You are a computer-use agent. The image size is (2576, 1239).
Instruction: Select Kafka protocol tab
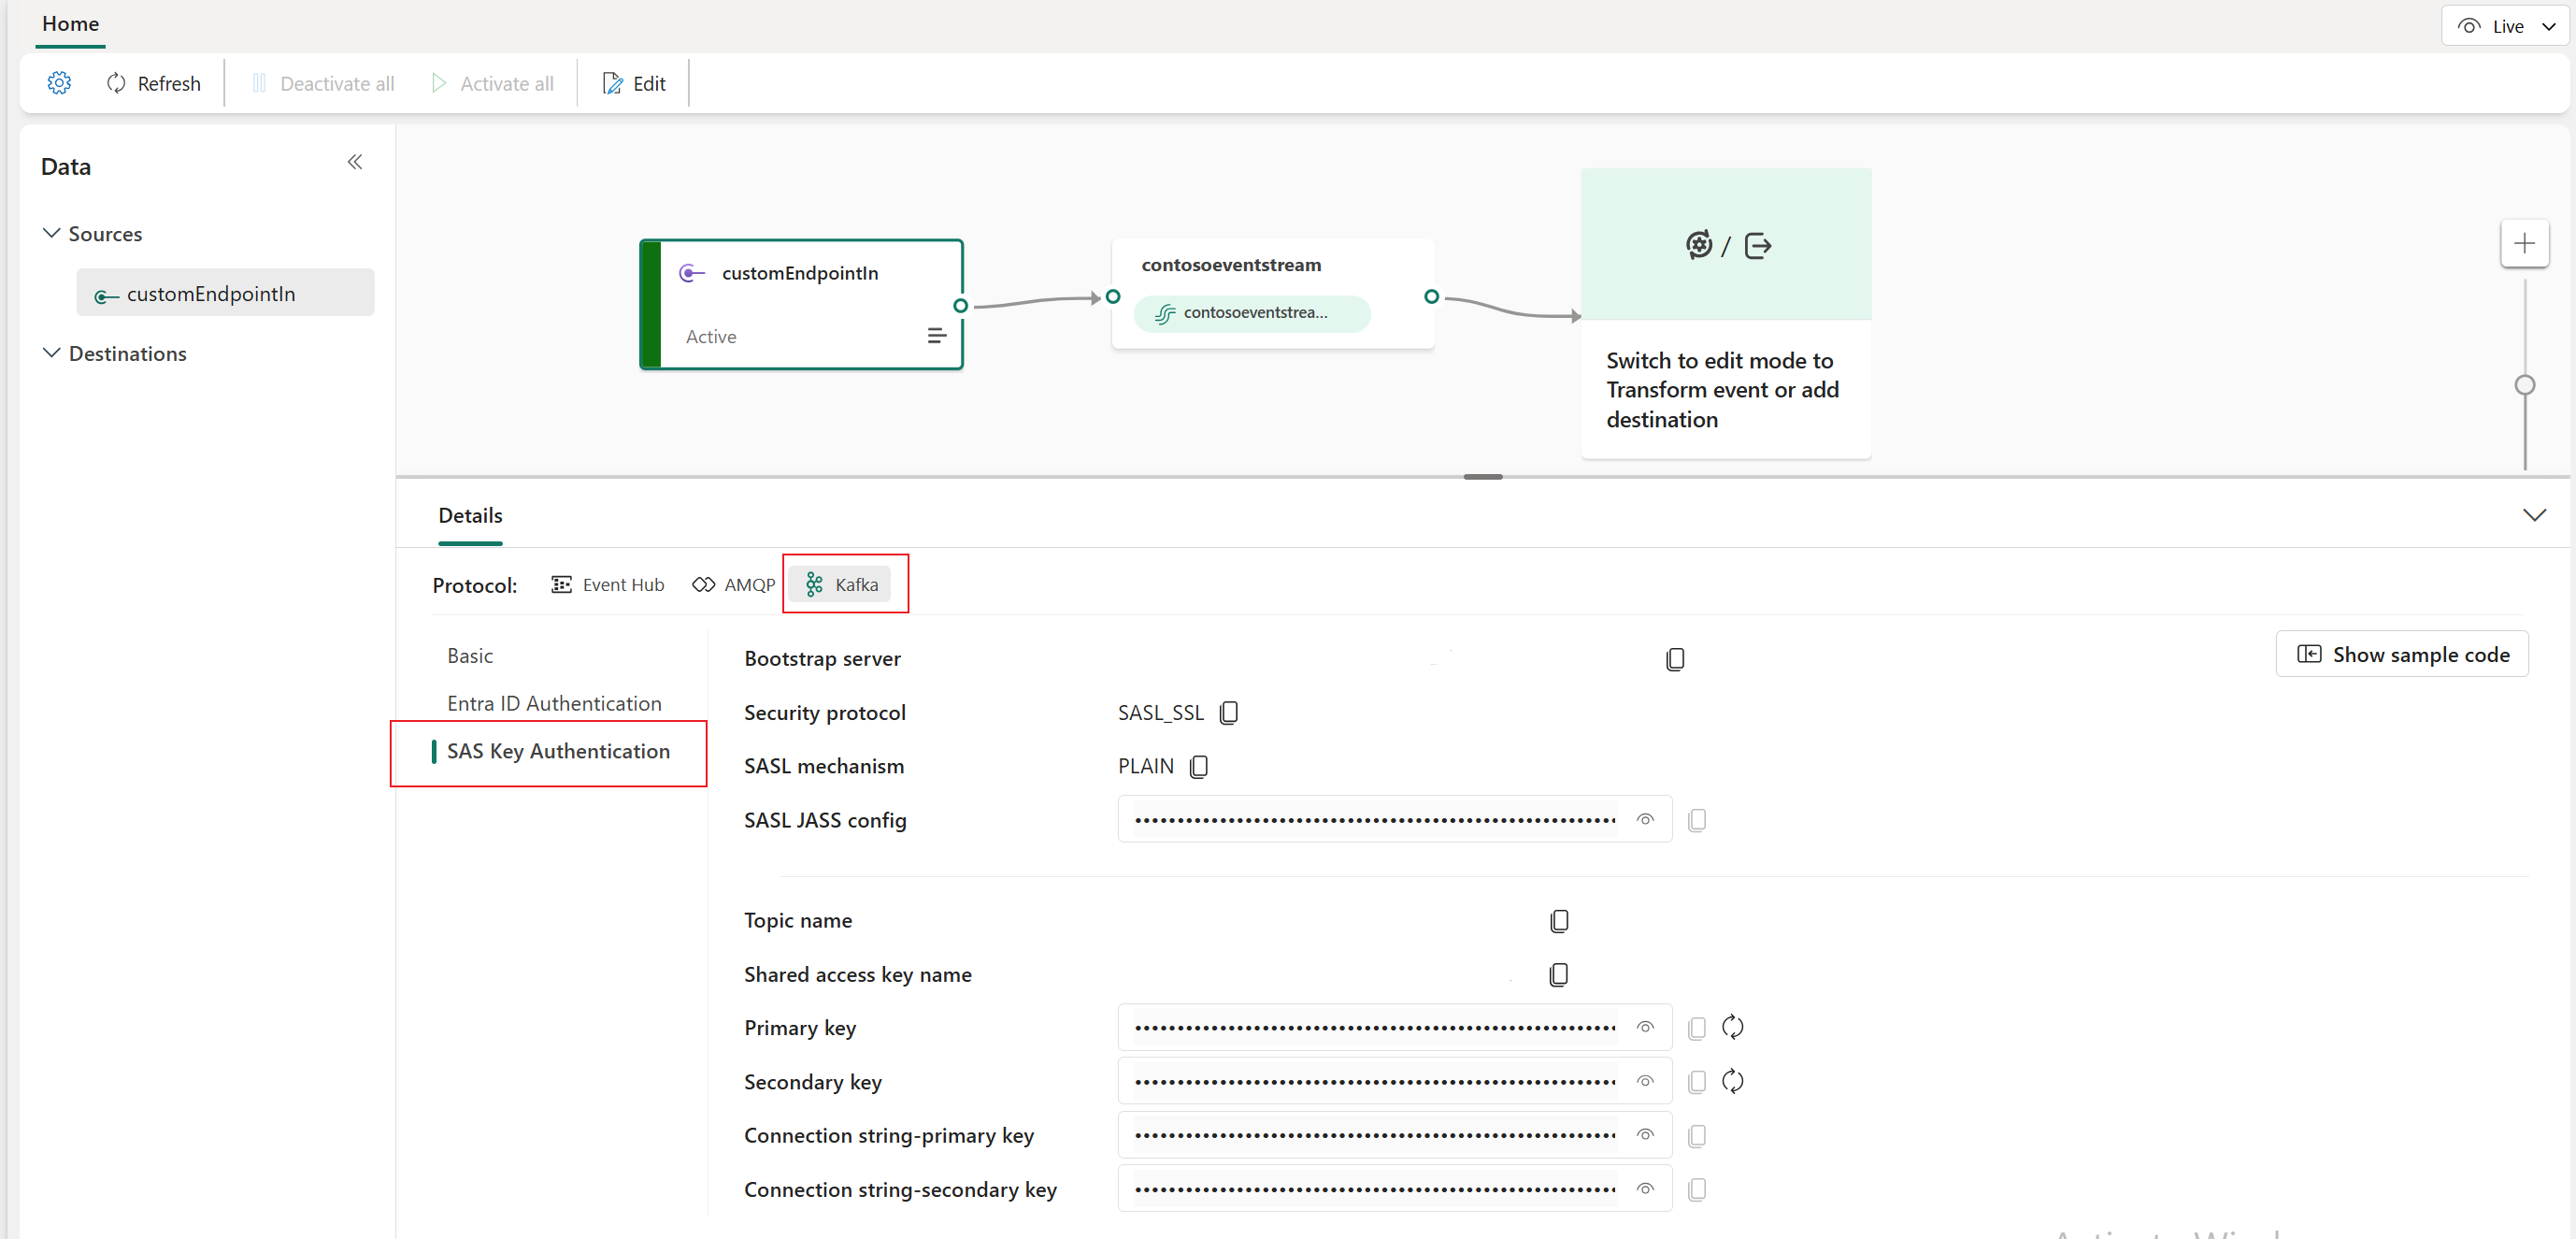(843, 583)
